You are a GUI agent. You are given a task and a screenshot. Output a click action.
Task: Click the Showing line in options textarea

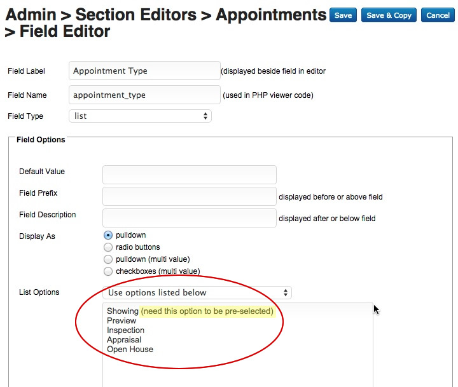pos(123,311)
